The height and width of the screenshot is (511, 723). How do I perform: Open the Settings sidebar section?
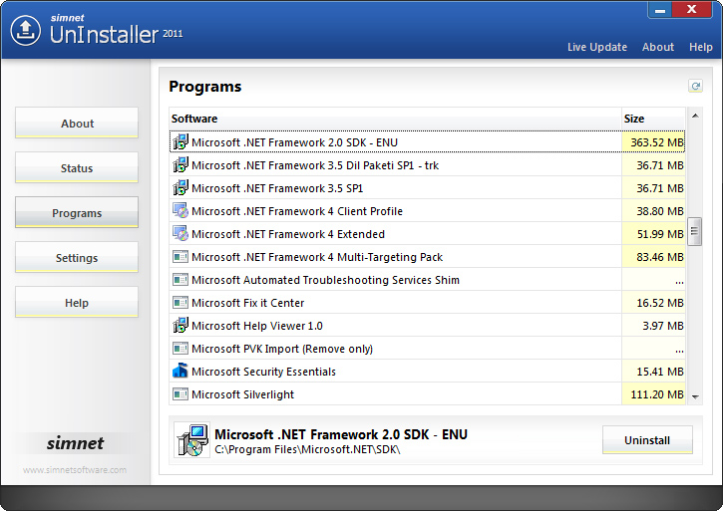(77, 257)
